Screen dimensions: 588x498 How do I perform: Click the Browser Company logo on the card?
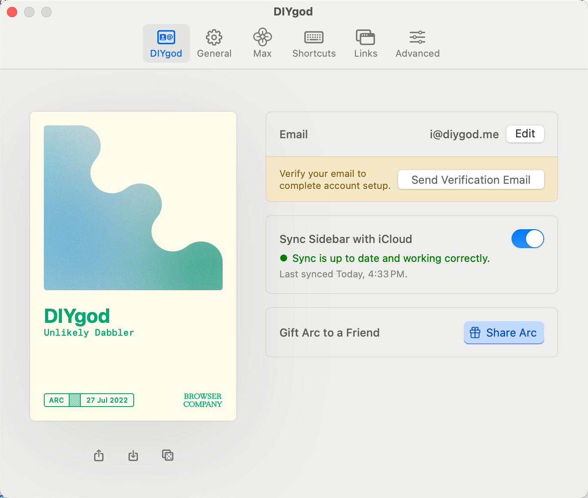202,400
